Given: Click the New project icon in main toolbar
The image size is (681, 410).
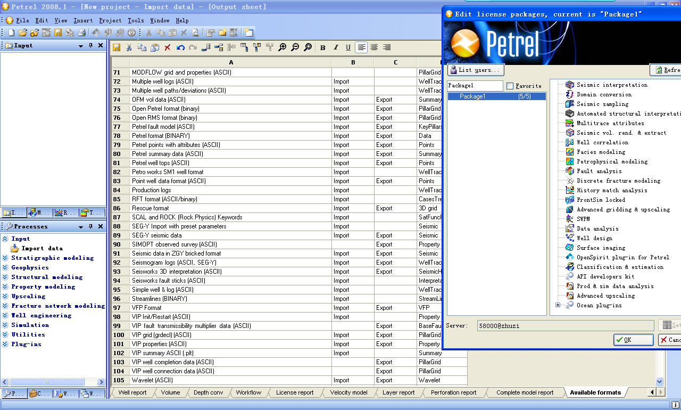Looking at the screenshot, I should pyautogui.click(x=11, y=32).
